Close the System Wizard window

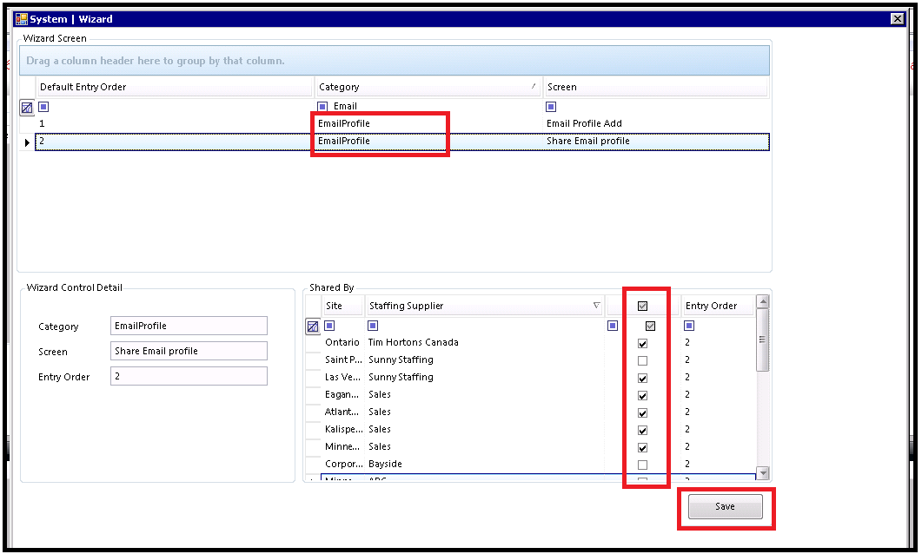898,19
